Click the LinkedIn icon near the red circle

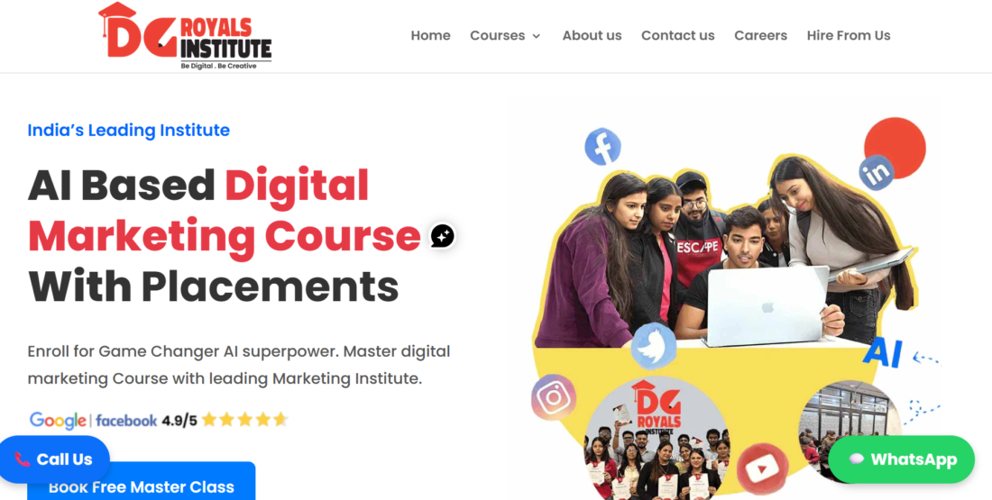pos(877,173)
